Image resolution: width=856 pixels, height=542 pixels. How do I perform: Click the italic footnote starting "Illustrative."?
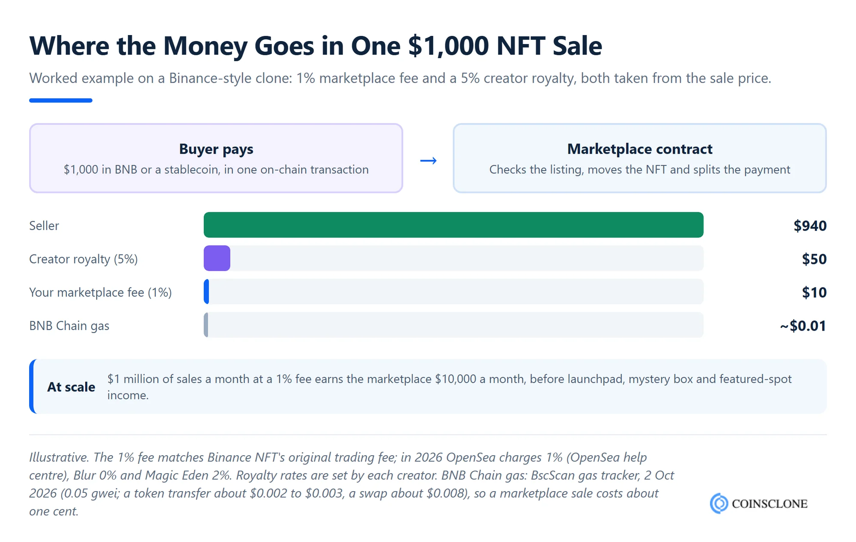(352, 484)
